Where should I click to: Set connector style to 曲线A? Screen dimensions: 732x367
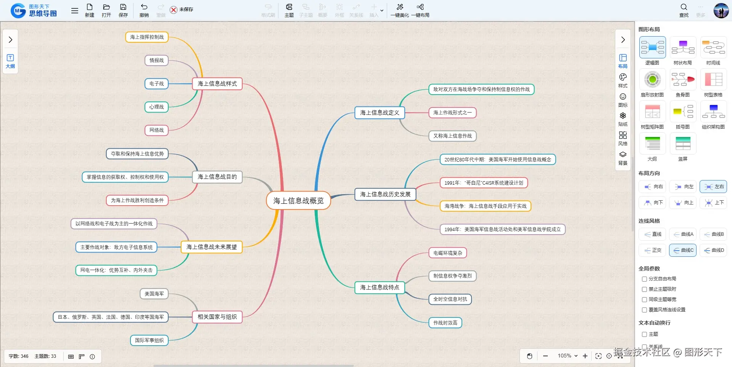click(x=683, y=234)
